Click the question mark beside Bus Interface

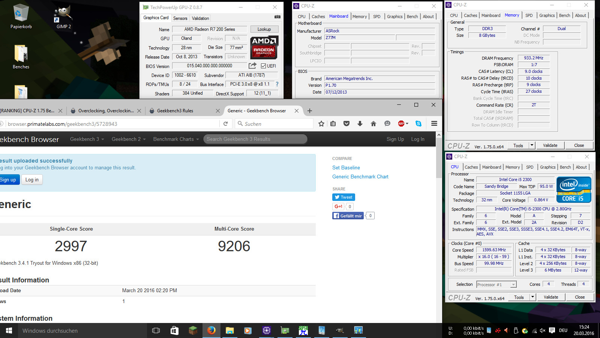coord(277,84)
